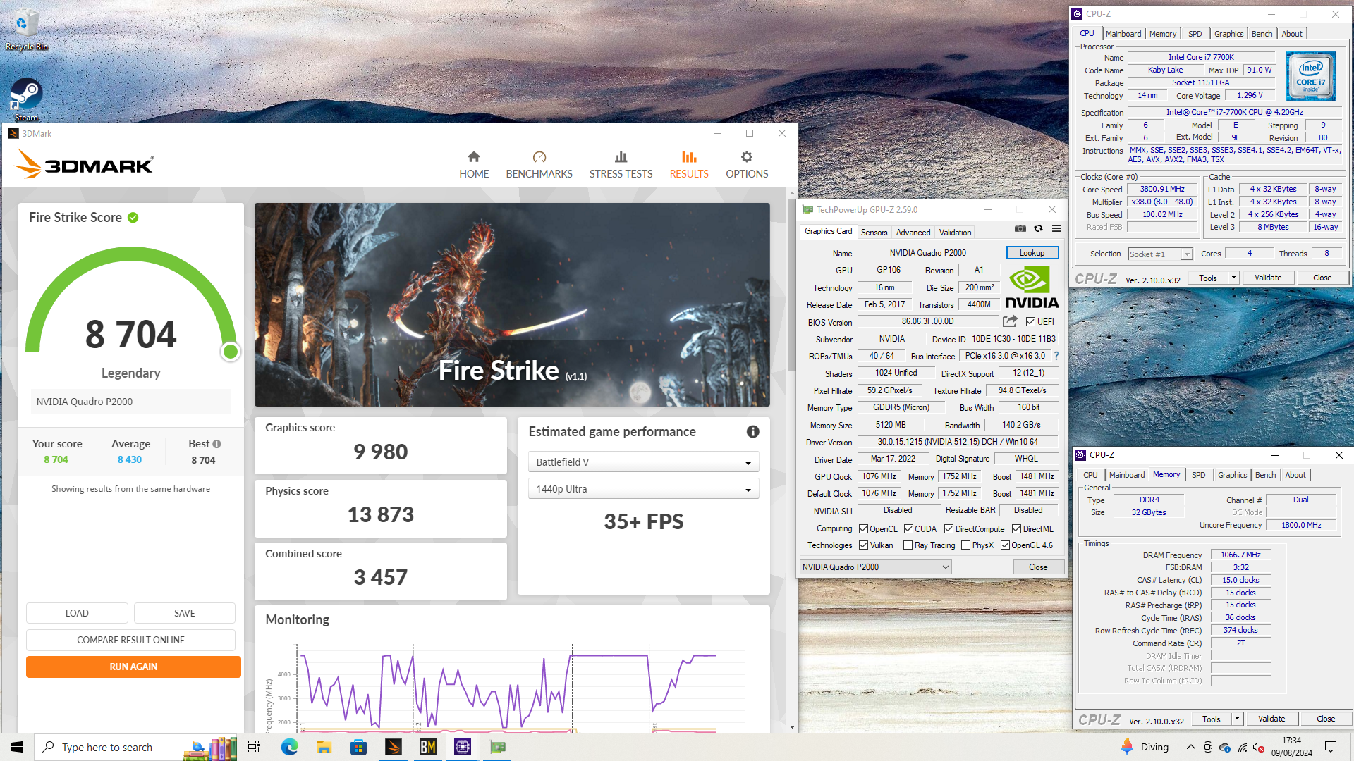
Task: Click the NVIDIA logo in GPU-Z
Action: click(1032, 287)
